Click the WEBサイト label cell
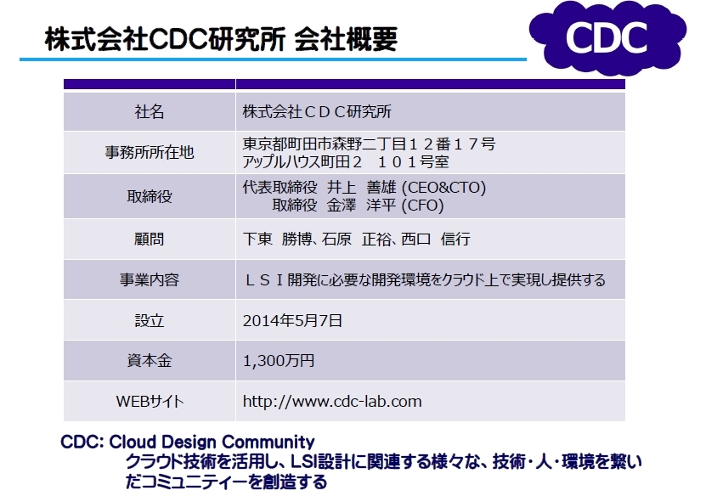This screenshot has width=706, height=496. click(150, 401)
